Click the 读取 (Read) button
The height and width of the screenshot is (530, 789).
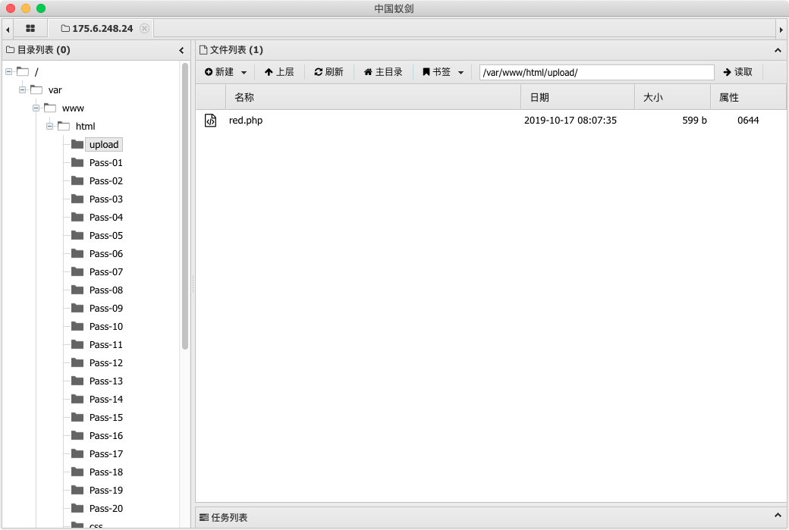pos(737,72)
